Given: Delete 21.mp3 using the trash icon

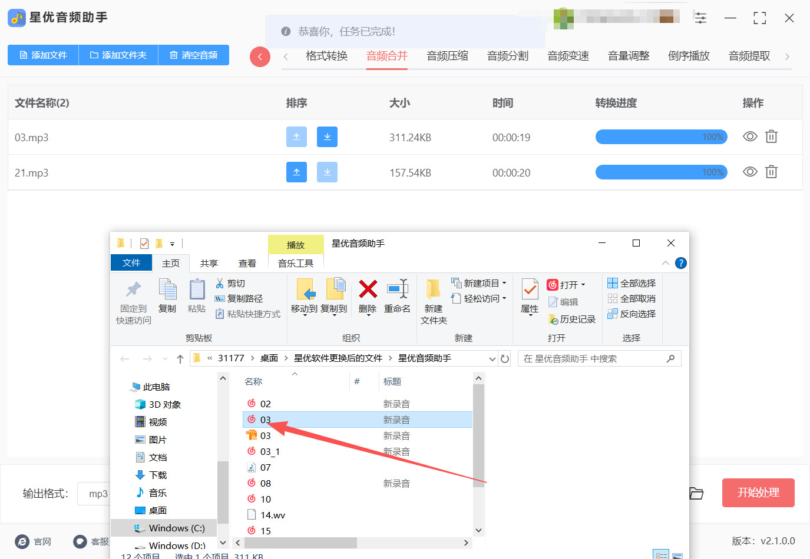Looking at the screenshot, I should pos(772,171).
